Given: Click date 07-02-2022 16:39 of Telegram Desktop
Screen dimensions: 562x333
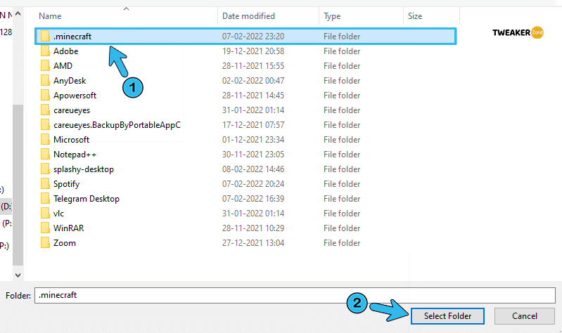Looking at the screenshot, I should coord(253,199).
